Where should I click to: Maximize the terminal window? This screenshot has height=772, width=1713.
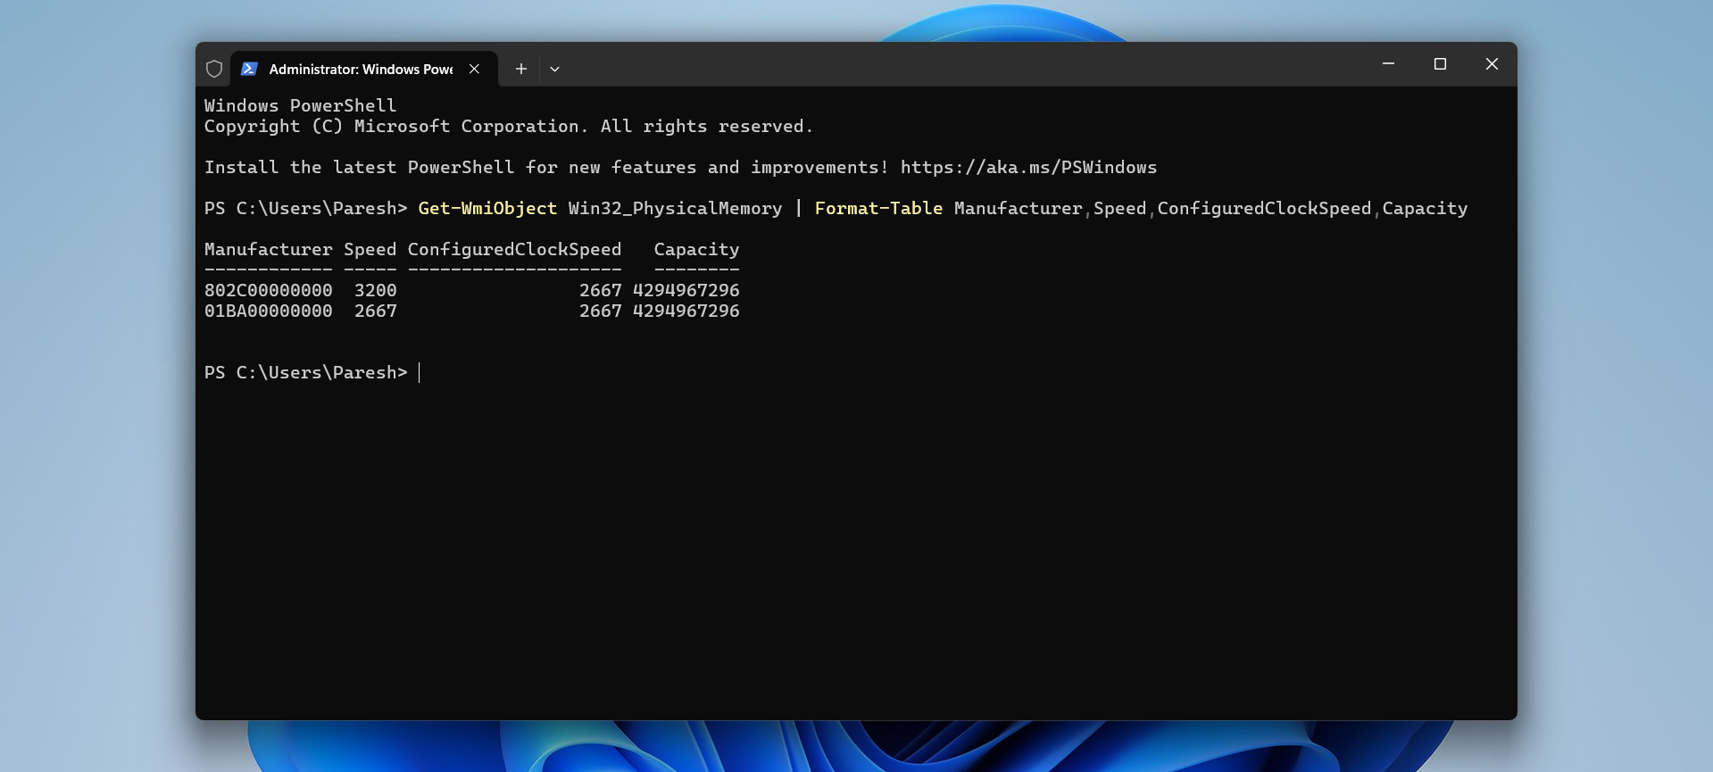click(1440, 64)
